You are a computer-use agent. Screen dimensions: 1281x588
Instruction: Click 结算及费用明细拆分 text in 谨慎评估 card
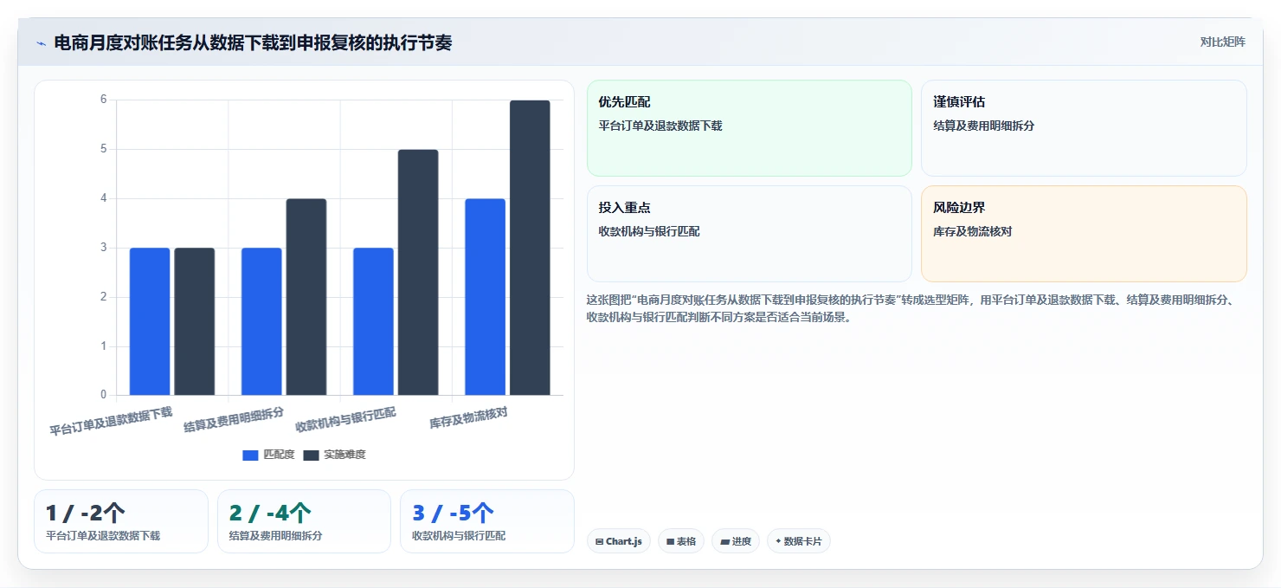coord(984,126)
